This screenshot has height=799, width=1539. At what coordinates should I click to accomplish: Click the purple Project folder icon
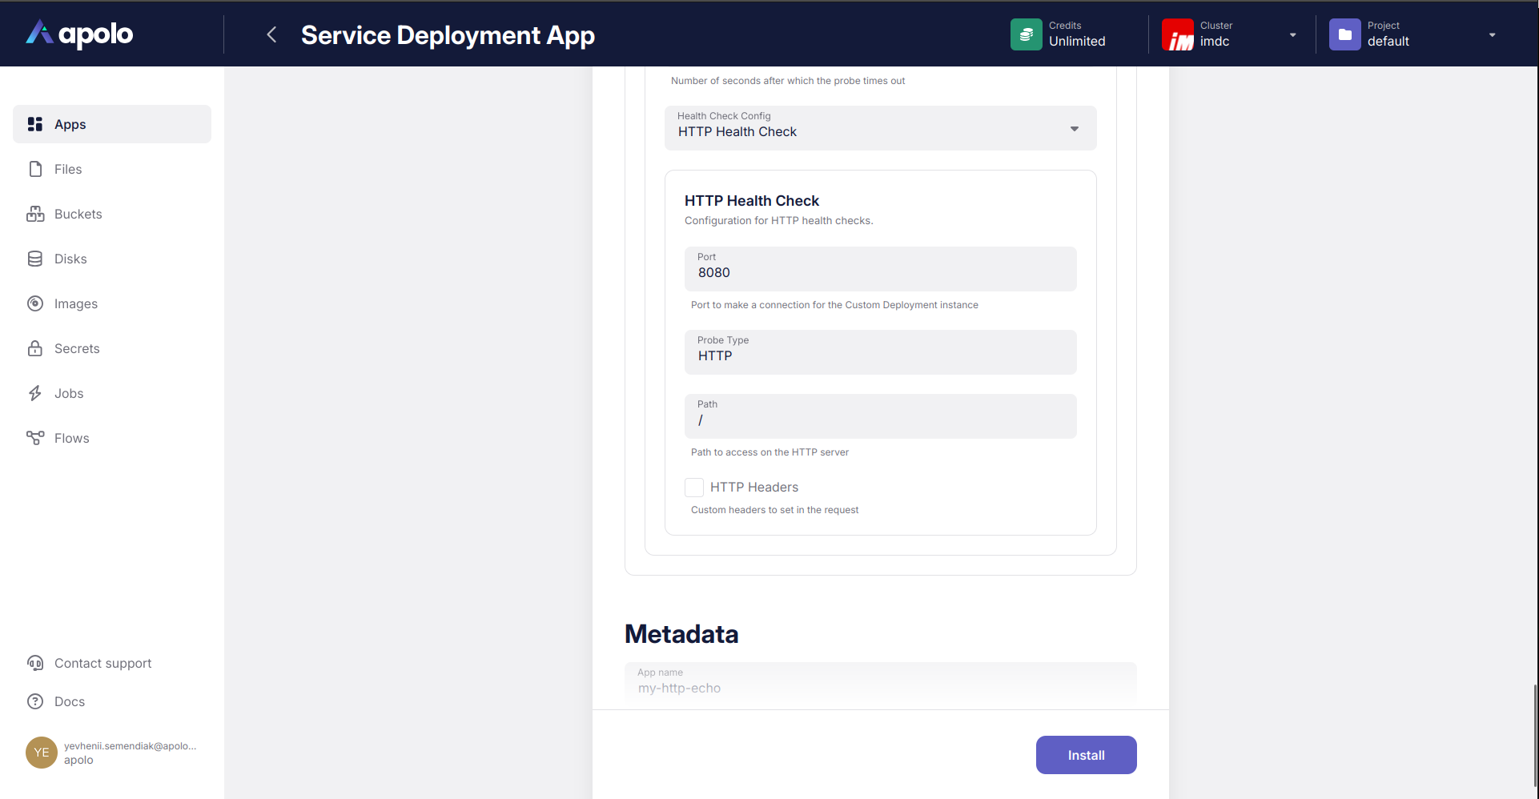(1344, 34)
